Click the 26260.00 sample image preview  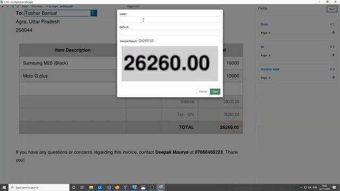(x=169, y=64)
